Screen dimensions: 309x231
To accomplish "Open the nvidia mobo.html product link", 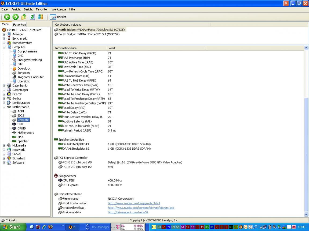I will coord(134,203).
